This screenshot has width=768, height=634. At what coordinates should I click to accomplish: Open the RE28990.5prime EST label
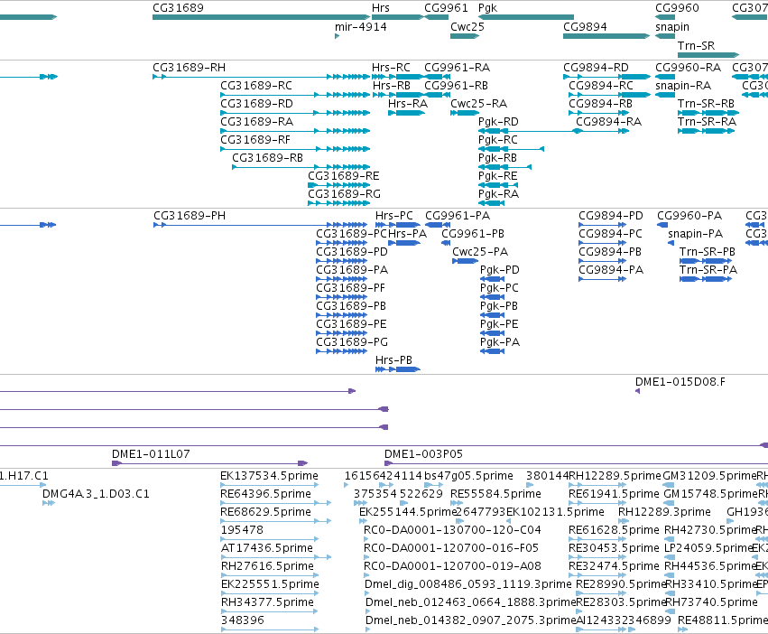pos(621,584)
